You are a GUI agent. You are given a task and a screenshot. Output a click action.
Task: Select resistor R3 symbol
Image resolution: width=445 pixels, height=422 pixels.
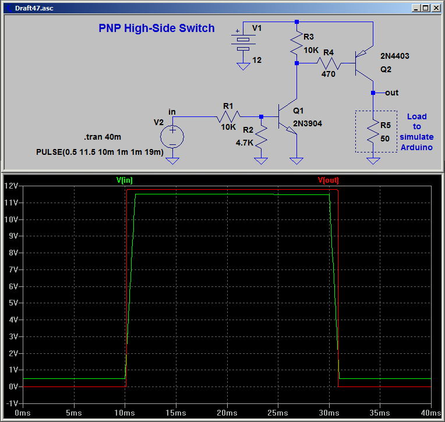[296, 43]
